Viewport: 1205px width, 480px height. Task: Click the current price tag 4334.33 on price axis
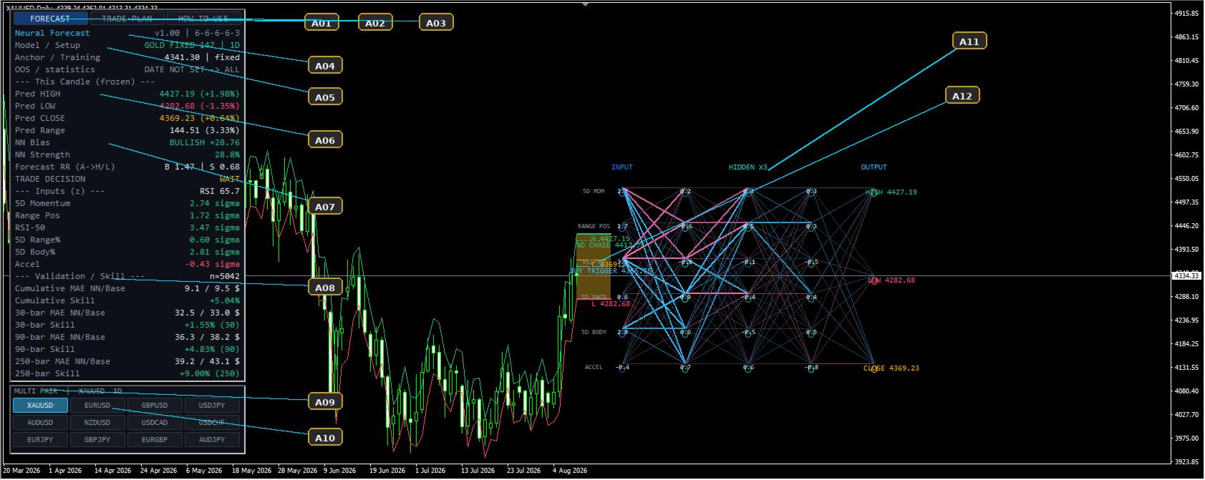click(x=1186, y=276)
